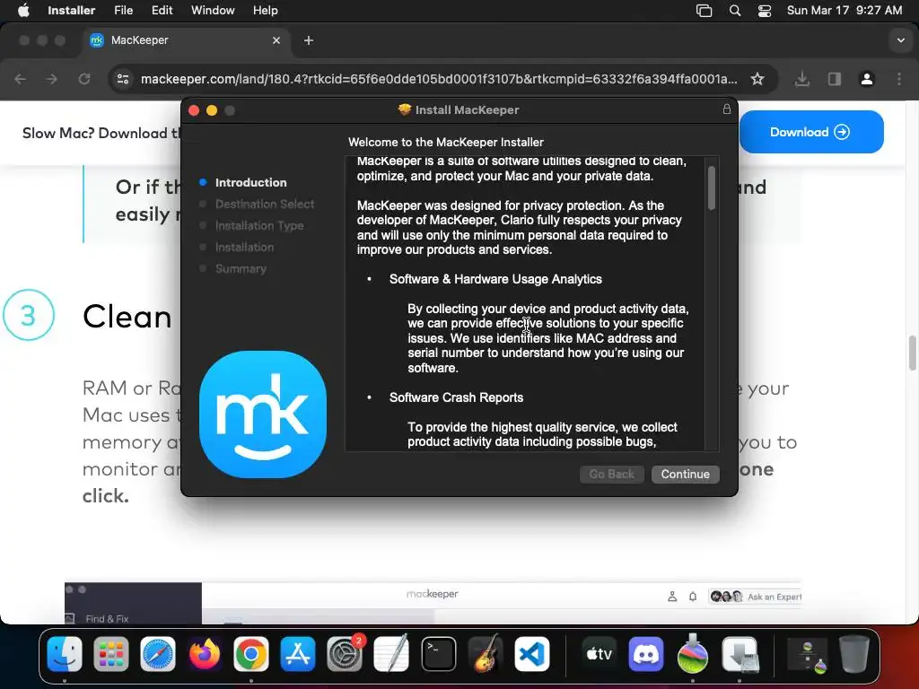Open Apple TV from the Dock

(599, 654)
